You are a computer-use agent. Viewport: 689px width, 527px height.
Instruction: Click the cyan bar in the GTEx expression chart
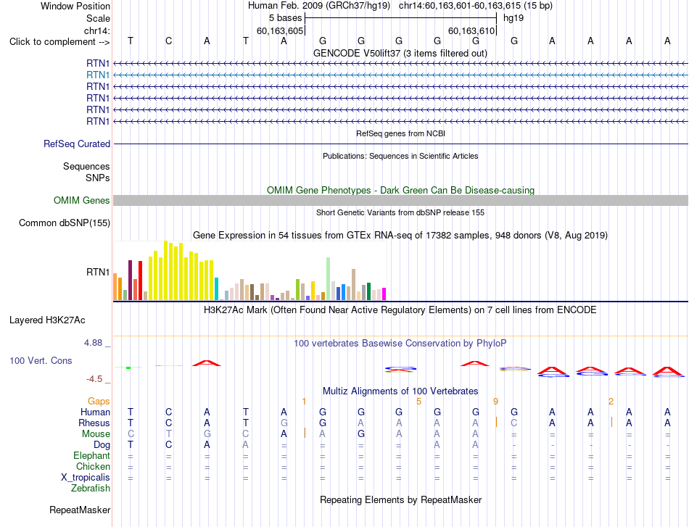point(216,289)
